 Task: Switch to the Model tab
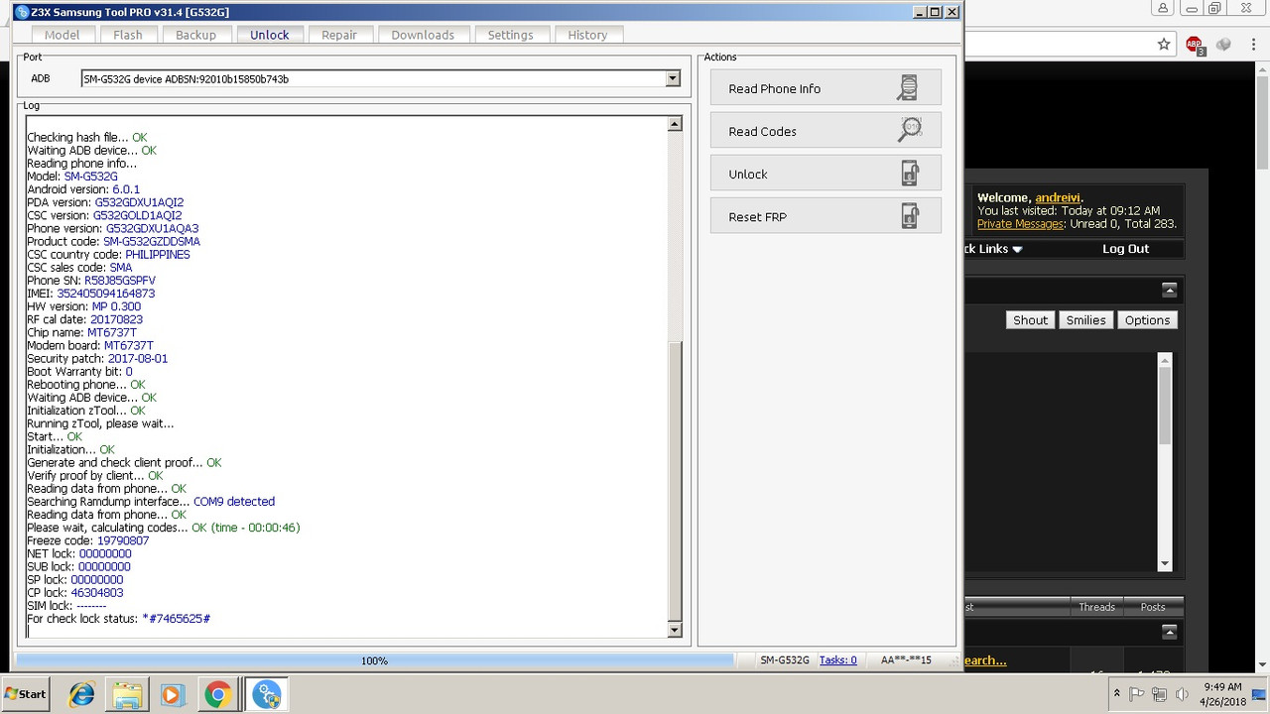pos(62,35)
